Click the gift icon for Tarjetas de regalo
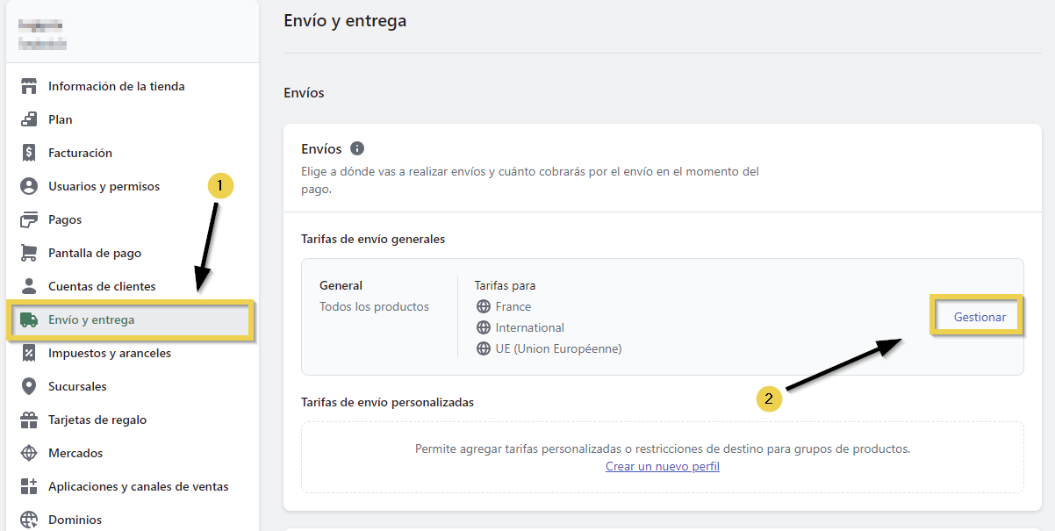 click(30, 420)
